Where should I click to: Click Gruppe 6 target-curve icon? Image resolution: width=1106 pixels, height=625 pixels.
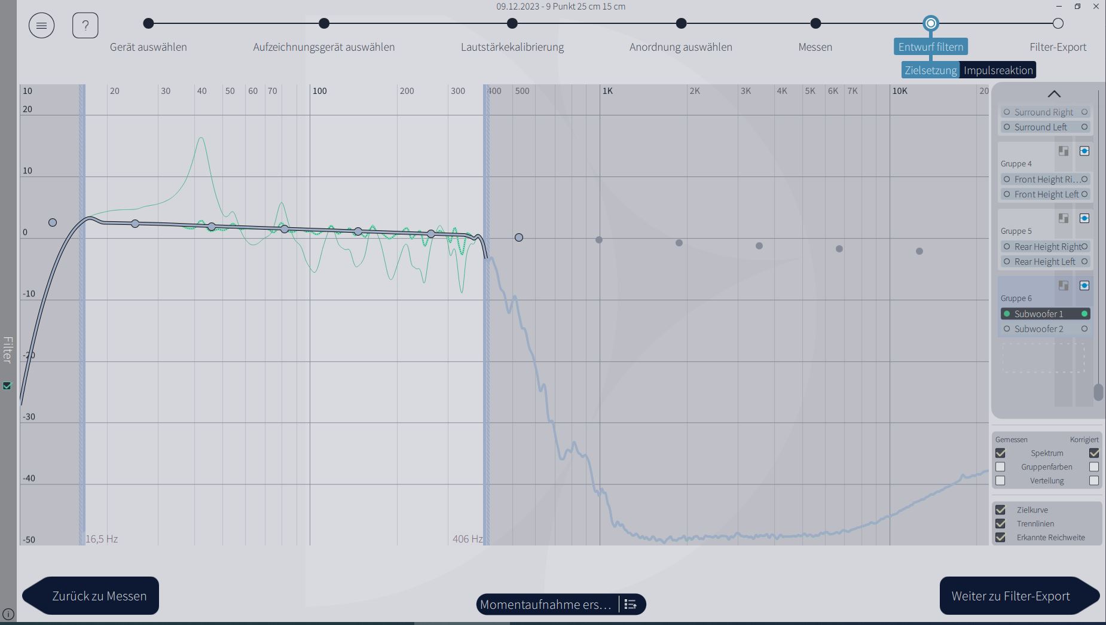(1084, 285)
